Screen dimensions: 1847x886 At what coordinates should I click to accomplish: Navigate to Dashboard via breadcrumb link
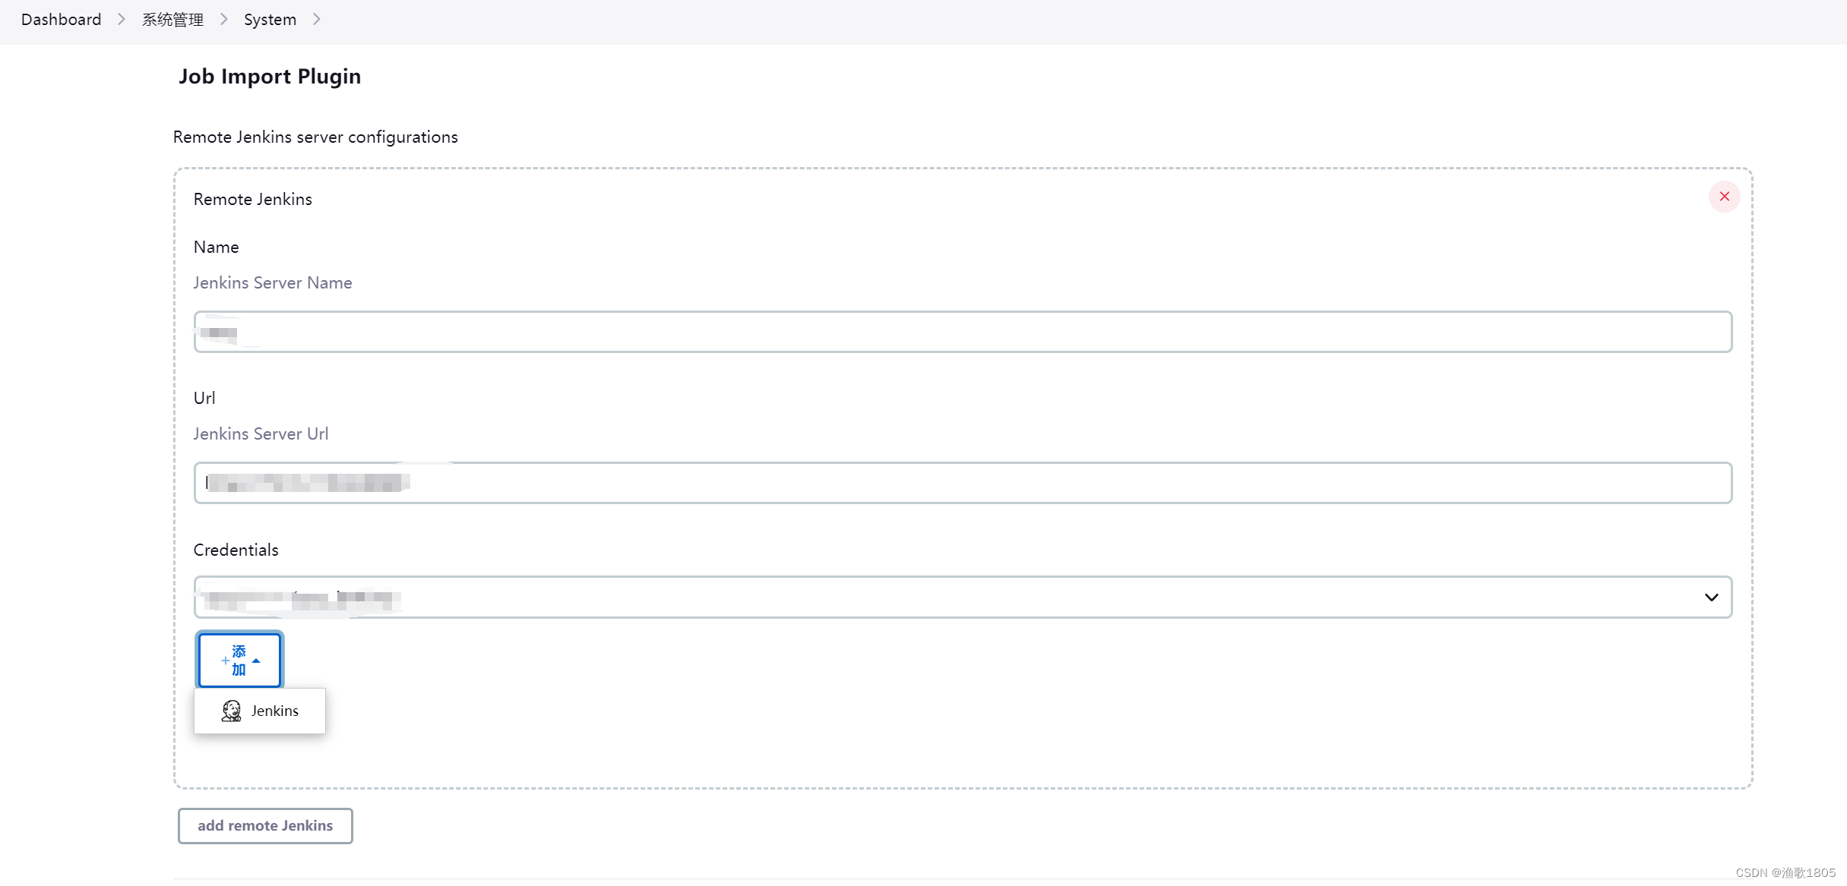[61, 20]
